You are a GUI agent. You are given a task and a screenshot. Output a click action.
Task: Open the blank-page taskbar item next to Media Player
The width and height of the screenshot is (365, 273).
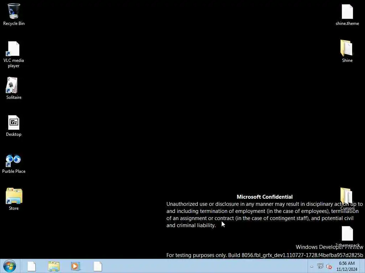(x=98, y=266)
